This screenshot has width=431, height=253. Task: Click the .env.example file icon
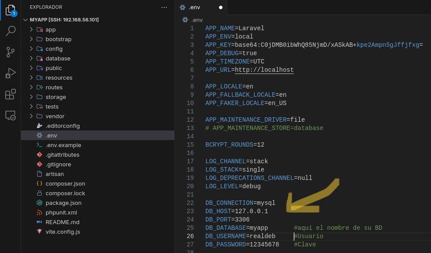click(x=40, y=145)
